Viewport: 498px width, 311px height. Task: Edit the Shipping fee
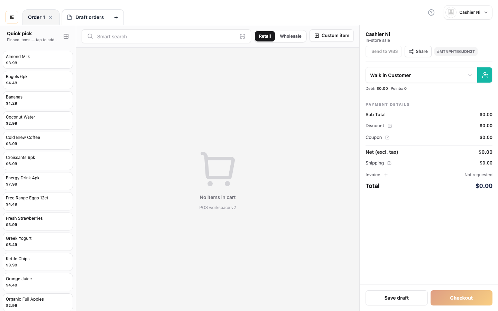[x=389, y=163]
